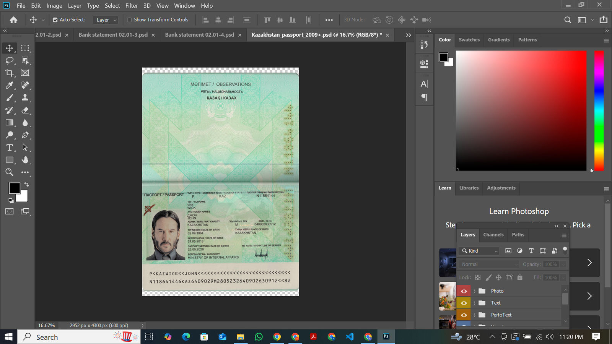Select the Brush tool
The image size is (612, 344).
point(9,98)
